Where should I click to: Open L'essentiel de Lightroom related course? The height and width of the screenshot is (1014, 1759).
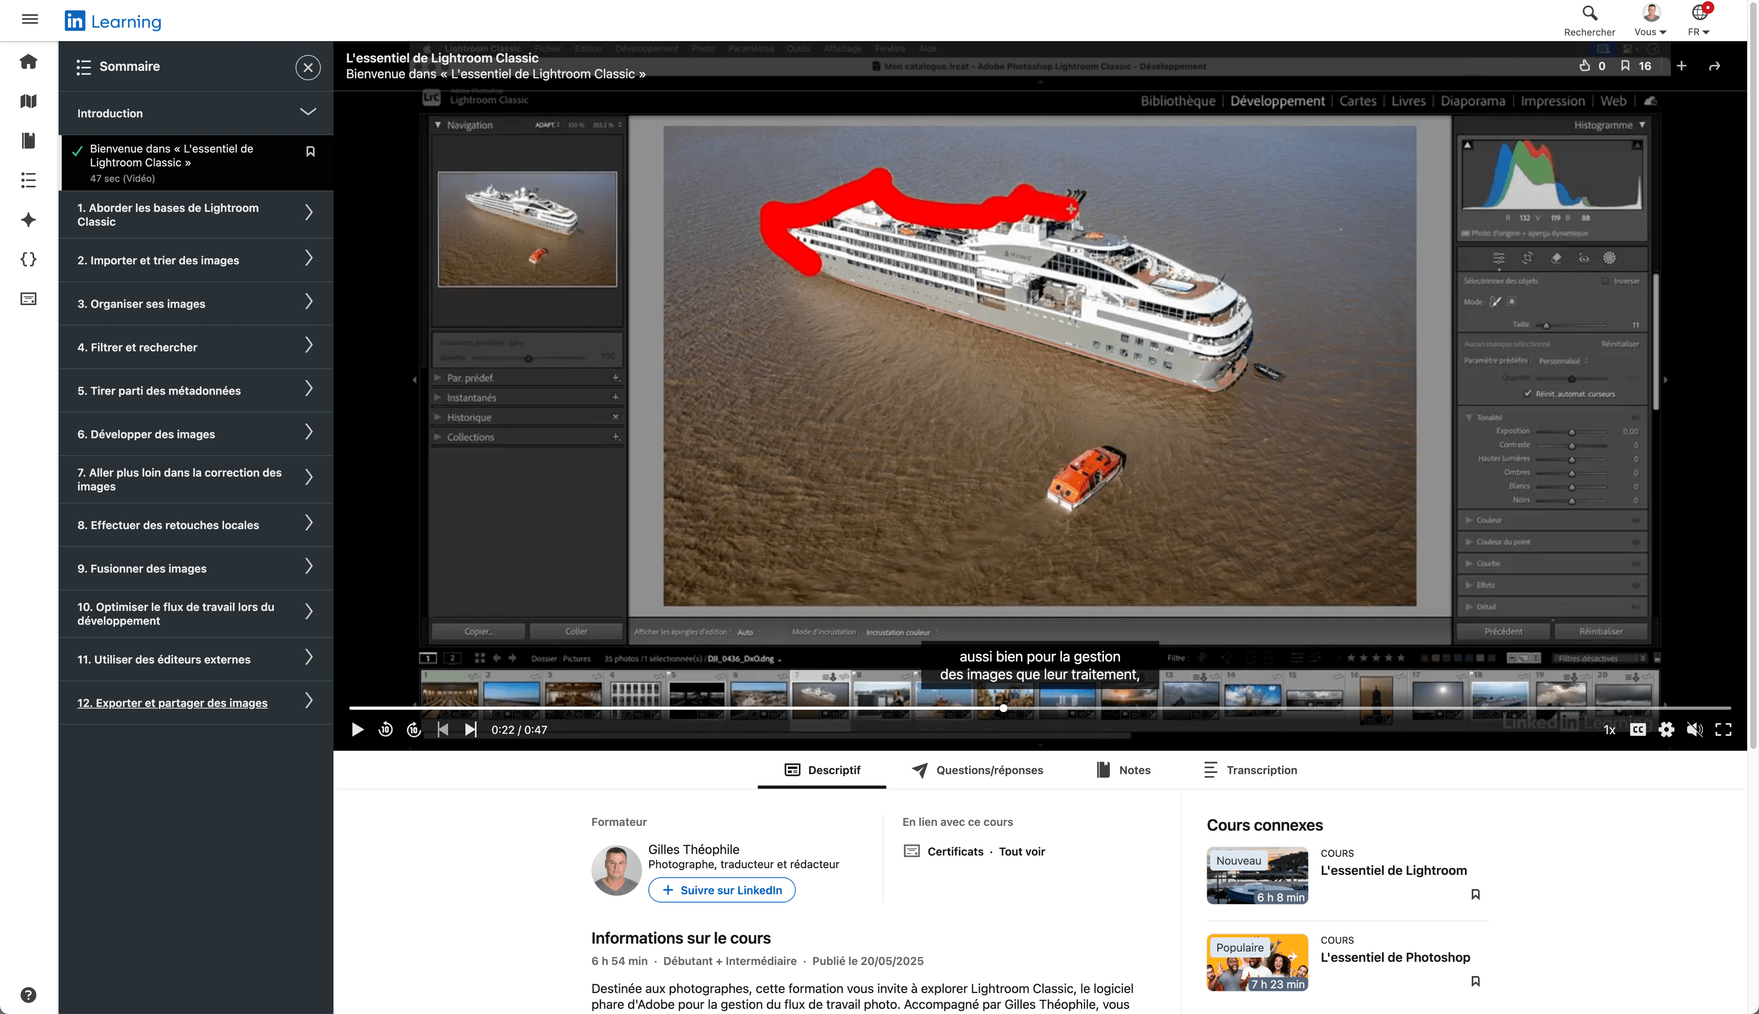(x=1393, y=870)
